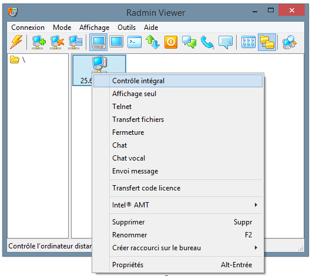
Task: Choose Envoi message in context menu
Action: point(178,171)
